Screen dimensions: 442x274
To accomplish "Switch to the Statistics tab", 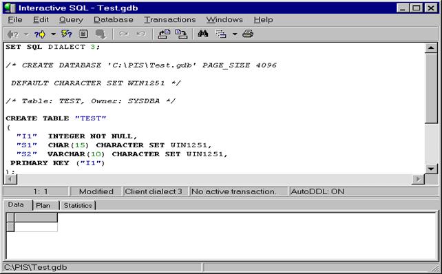I will pyautogui.click(x=78, y=205).
